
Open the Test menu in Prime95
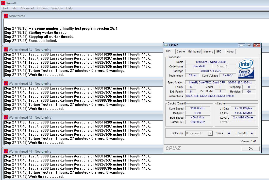point(5,8)
